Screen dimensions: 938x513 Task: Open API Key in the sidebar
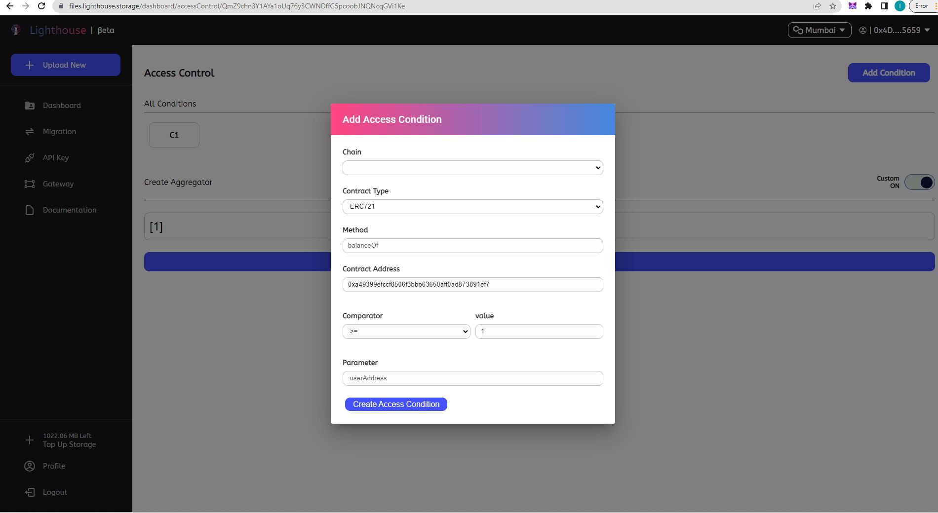coord(56,158)
